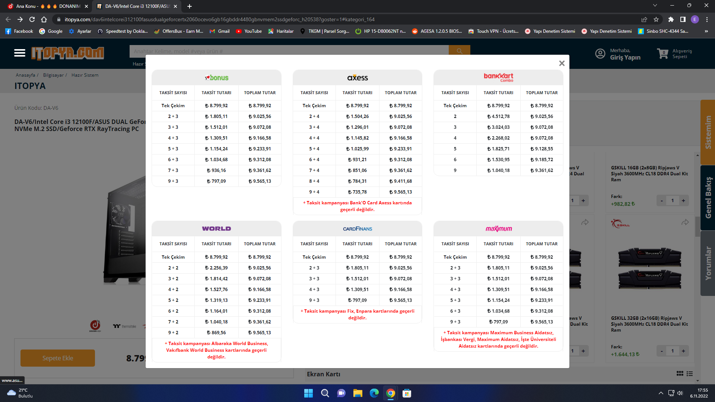Screen dimensions: 715x402
Task: Open the Sistemim side tab
Action: 708,132
